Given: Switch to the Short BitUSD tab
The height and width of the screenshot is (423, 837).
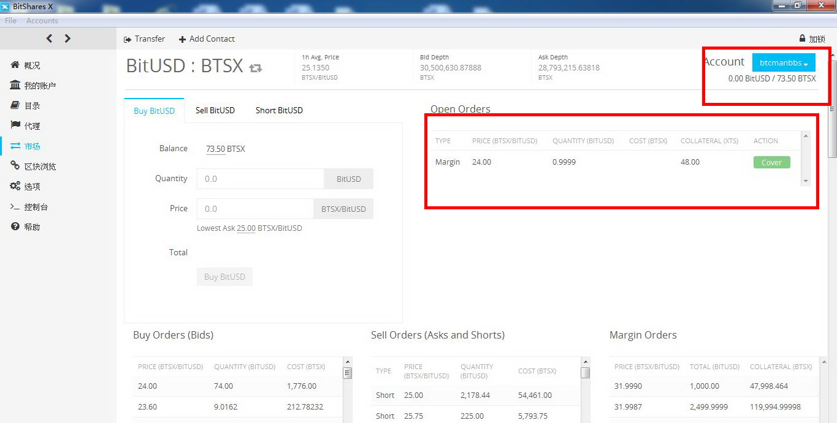Looking at the screenshot, I should [279, 110].
